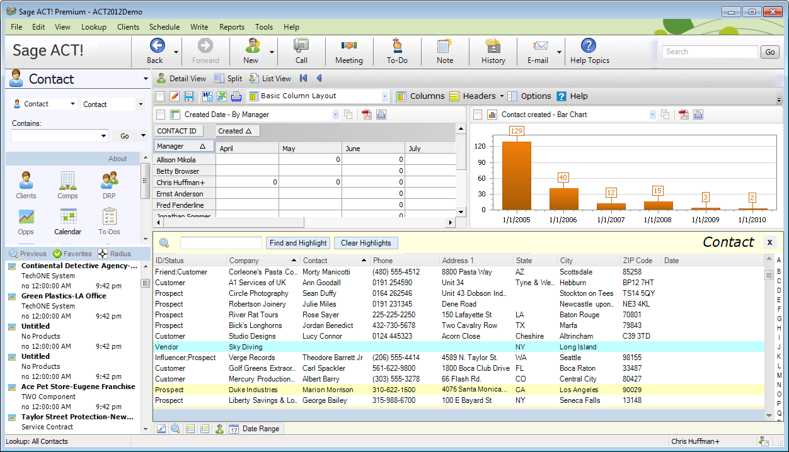Image resolution: width=789 pixels, height=452 pixels.
Task: Tick the checkbox left of Created Date - By Manager
Action: pos(161,115)
